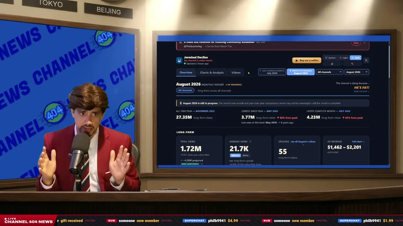Image resolution: width=403 pixels, height=226 pixels.
Task: Select the Mean average toggle
Action: coord(246,155)
